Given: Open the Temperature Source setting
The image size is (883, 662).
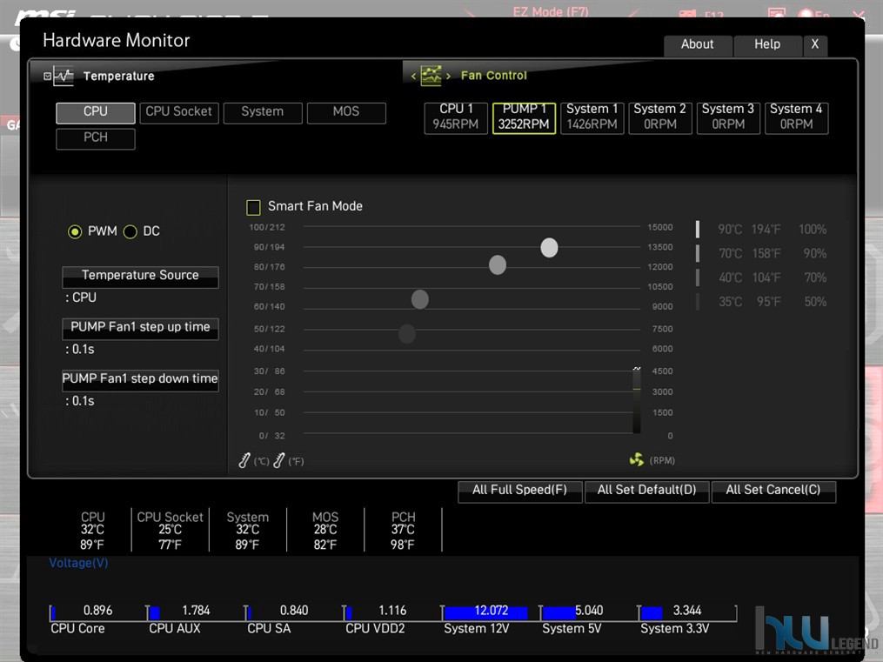Looking at the screenshot, I should coord(140,277).
